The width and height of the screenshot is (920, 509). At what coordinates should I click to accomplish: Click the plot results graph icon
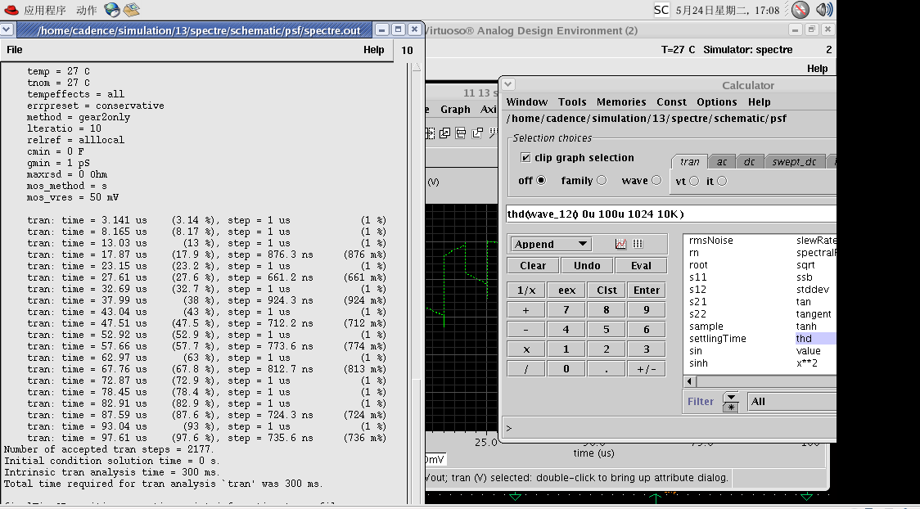(620, 244)
